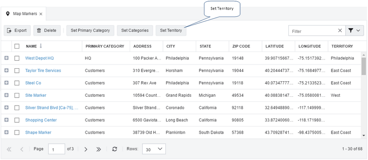Jump to last page with double arrow
The width and height of the screenshot is (368, 160).
(99, 149)
